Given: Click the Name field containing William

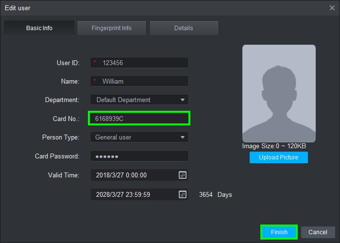Looking at the screenshot, I should pyautogui.click(x=139, y=81).
